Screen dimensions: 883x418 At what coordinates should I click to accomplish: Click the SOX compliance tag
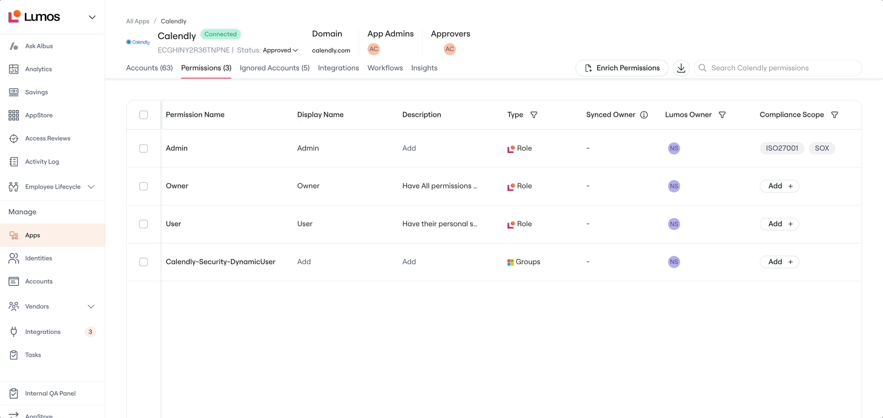(822, 148)
